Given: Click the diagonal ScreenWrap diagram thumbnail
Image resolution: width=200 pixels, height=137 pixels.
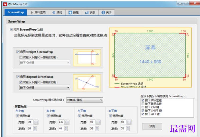Looking at the screenshot, I should point(87,83).
